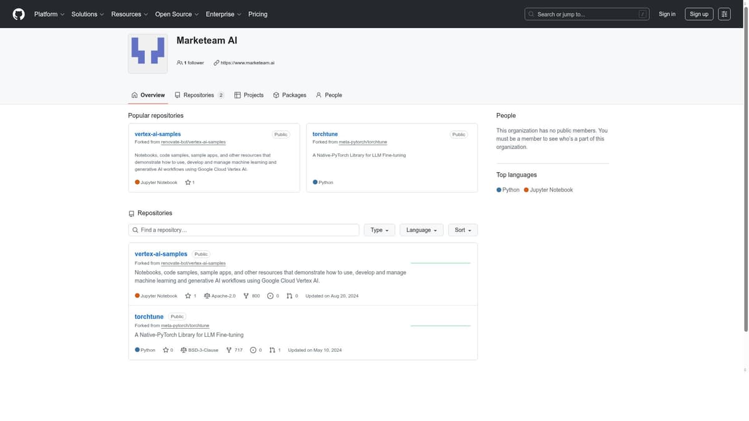The height and width of the screenshot is (421, 749).
Task: Click Updated on Aug 20, 2024 text
Action: tap(332, 296)
